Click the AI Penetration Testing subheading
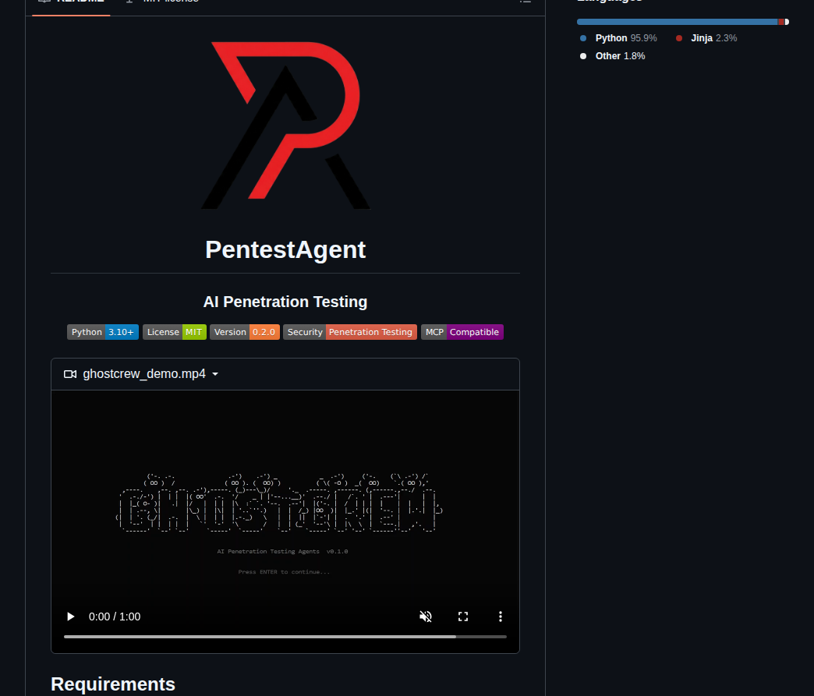The width and height of the screenshot is (814, 696). click(285, 302)
